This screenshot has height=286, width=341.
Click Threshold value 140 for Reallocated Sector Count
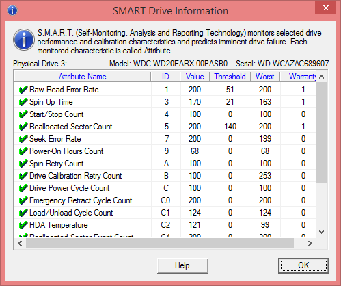230,127
